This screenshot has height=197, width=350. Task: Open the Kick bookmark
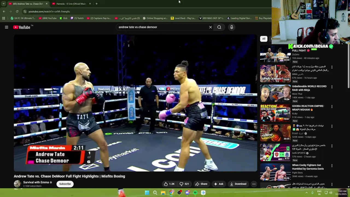(x=63, y=18)
